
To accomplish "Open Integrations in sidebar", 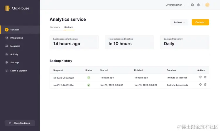I will [16, 38].
